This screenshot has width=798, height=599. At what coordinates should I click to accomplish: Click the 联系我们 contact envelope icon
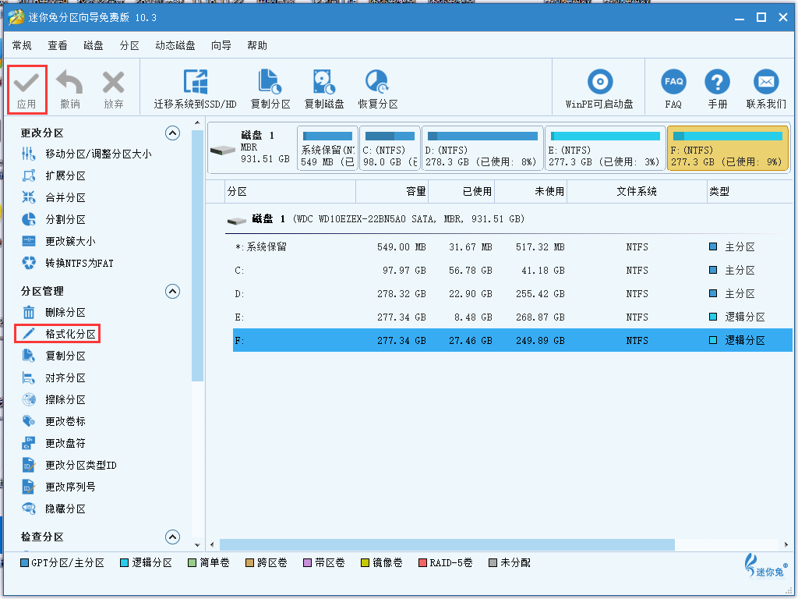pyautogui.click(x=766, y=82)
